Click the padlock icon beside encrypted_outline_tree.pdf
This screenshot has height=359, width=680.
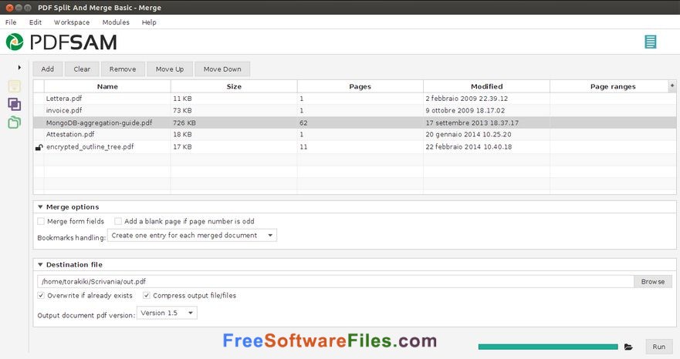(x=39, y=147)
